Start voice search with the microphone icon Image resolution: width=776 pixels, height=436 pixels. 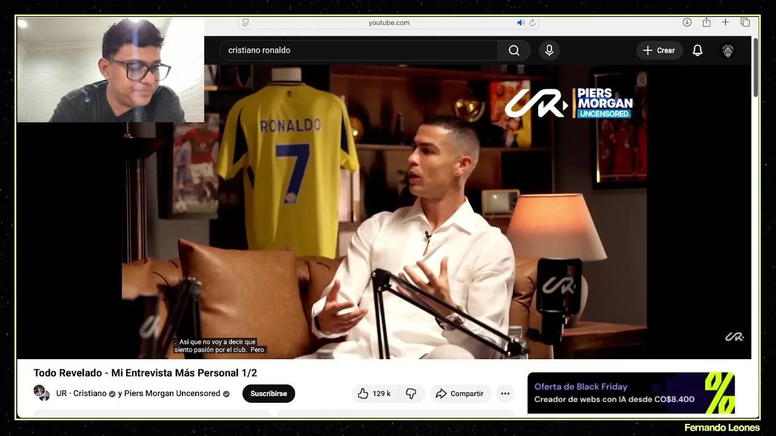(x=549, y=50)
